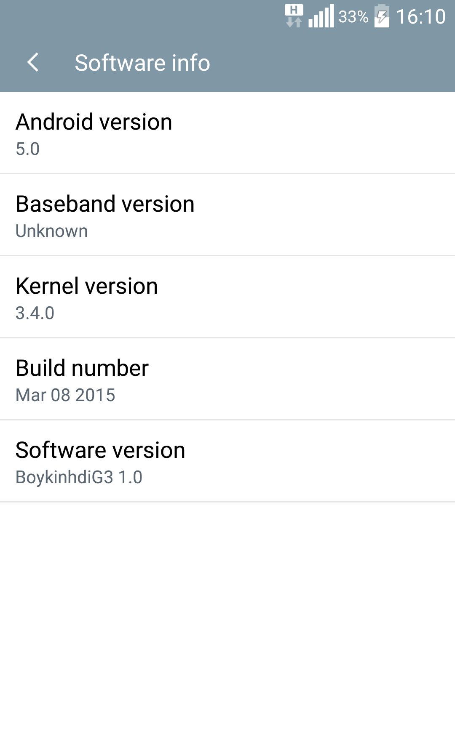
Task: Select the Baseband version row
Action: tap(227, 215)
